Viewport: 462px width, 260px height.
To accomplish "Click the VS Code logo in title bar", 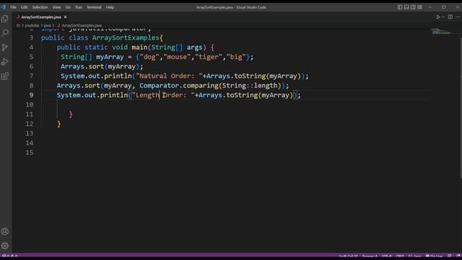I will click(3, 7).
